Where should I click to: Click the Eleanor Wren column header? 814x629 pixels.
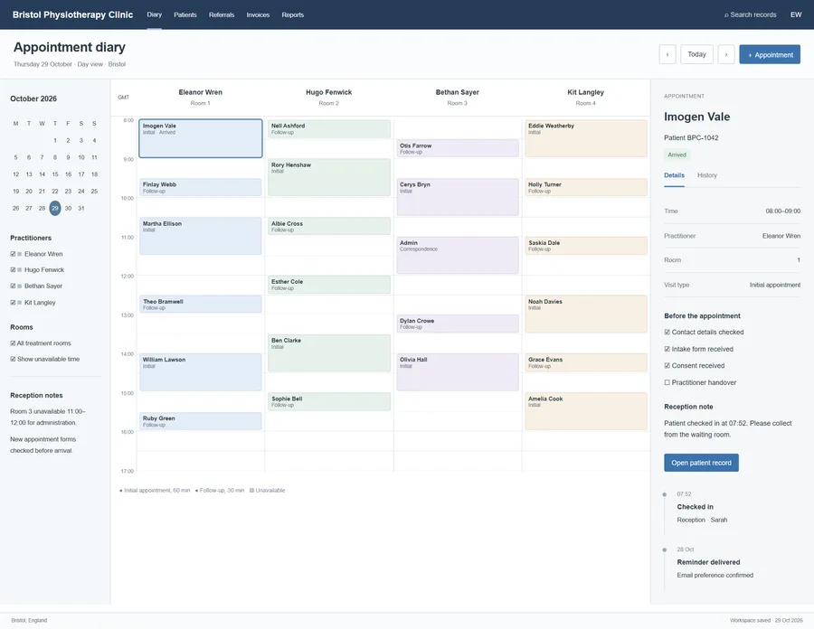click(x=201, y=97)
